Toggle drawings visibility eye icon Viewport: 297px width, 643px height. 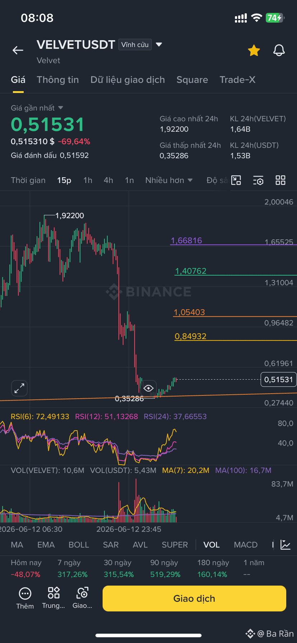[148, 388]
